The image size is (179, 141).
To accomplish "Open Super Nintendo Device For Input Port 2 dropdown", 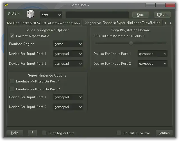I will point(68,107).
